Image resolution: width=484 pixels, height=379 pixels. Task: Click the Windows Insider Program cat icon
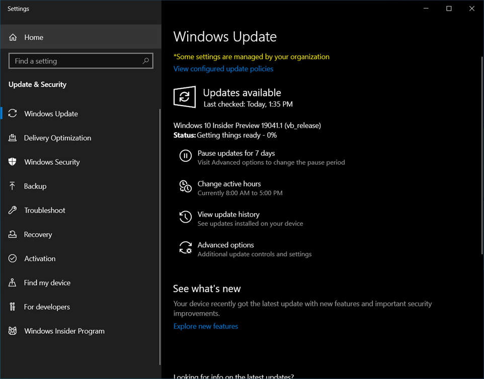coord(13,331)
